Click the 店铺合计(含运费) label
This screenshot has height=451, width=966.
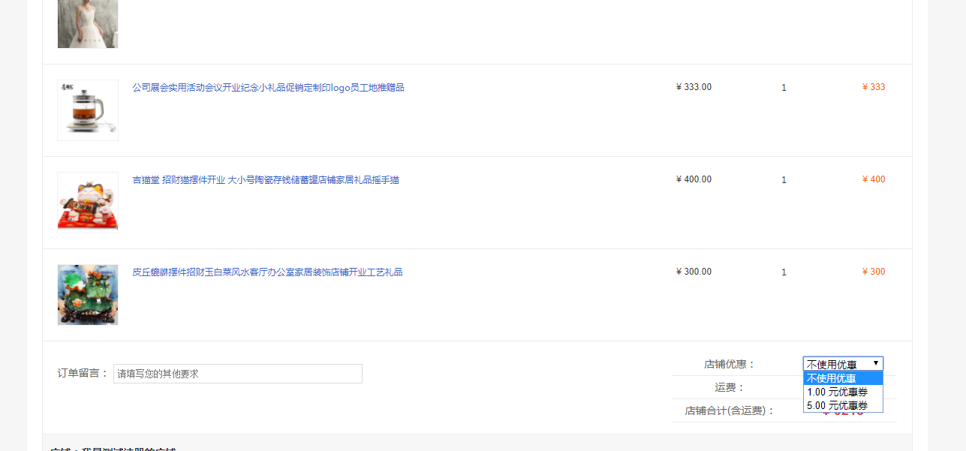730,411
